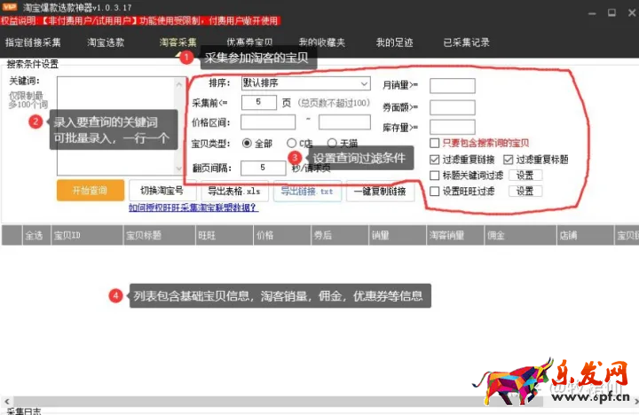The width and height of the screenshot is (639, 415).
Task: Open 设置 for 标题关键词过滤
Action: click(525, 176)
